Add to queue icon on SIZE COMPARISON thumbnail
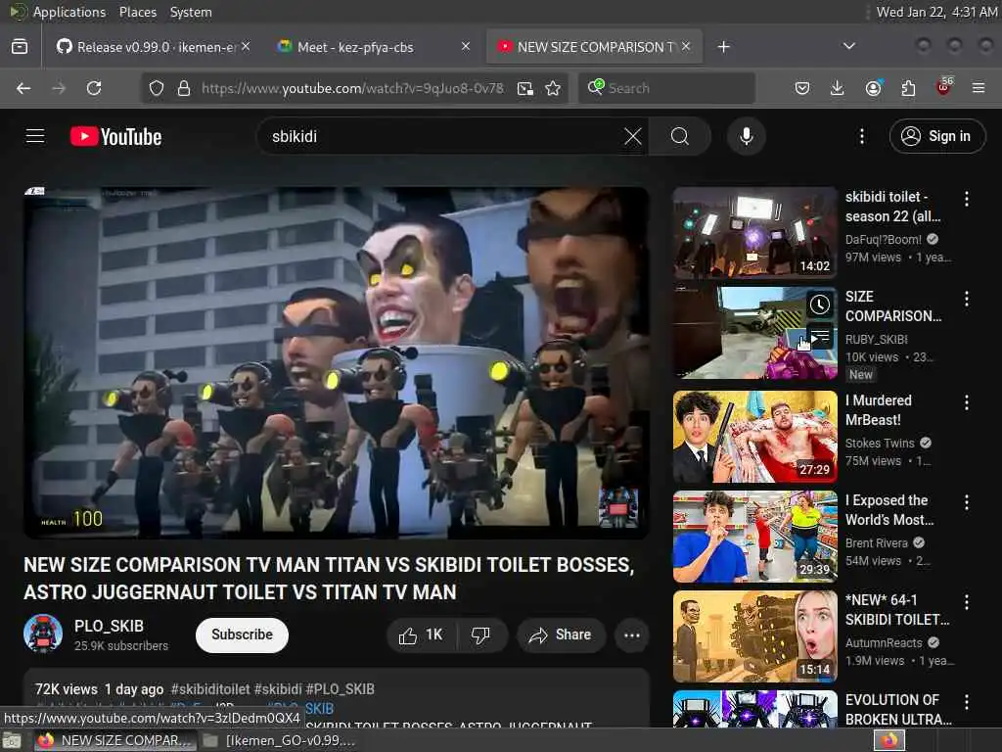1002x752 pixels. [x=819, y=336]
